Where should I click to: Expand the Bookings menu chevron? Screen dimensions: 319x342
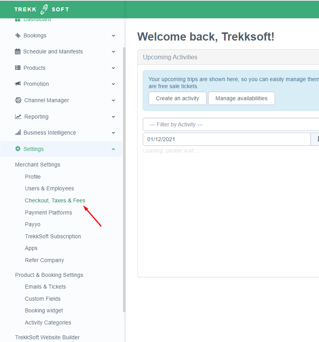click(113, 35)
